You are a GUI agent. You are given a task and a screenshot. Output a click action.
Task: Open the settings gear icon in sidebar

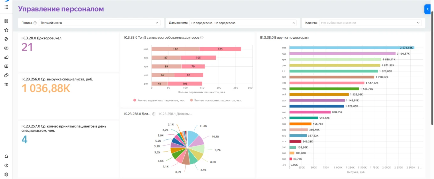pyautogui.click(x=6, y=175)
